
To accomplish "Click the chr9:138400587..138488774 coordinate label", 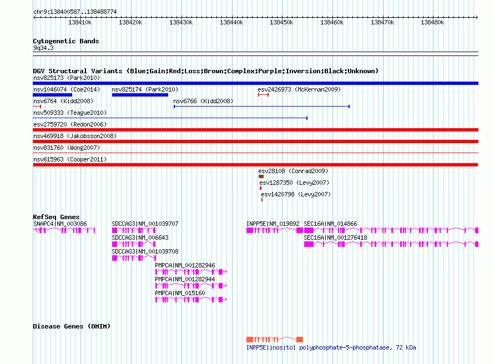I will pos(75,12).
